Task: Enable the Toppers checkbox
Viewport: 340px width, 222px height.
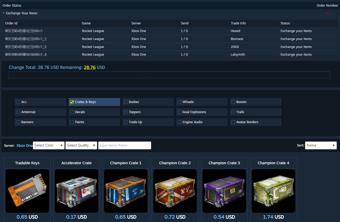Action: tap(126, 112)
